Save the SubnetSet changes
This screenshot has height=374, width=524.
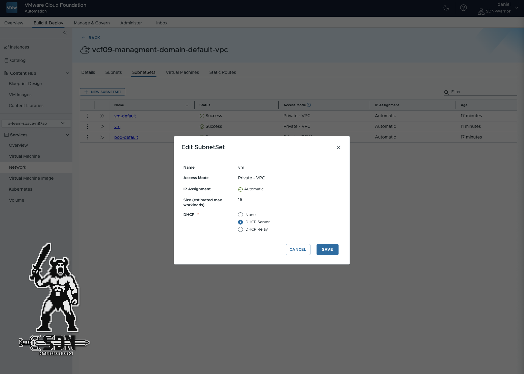point(327,250)
